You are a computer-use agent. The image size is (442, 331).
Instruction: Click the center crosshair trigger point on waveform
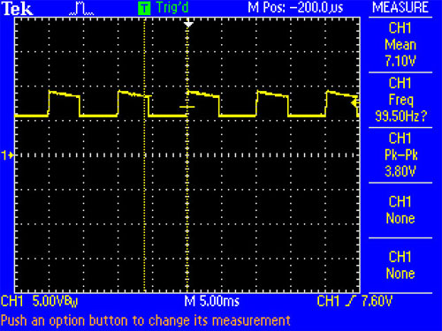pyautogui.click(x=187, y=107)
